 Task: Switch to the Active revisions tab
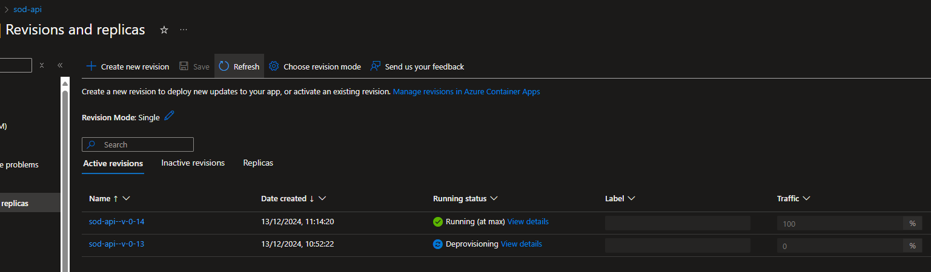coord(113,163)
